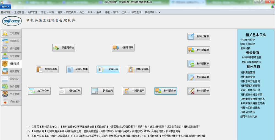Screen dimensions: 275x140
Task: Open 往来单位维护 link
Action: tap(248, 40)
